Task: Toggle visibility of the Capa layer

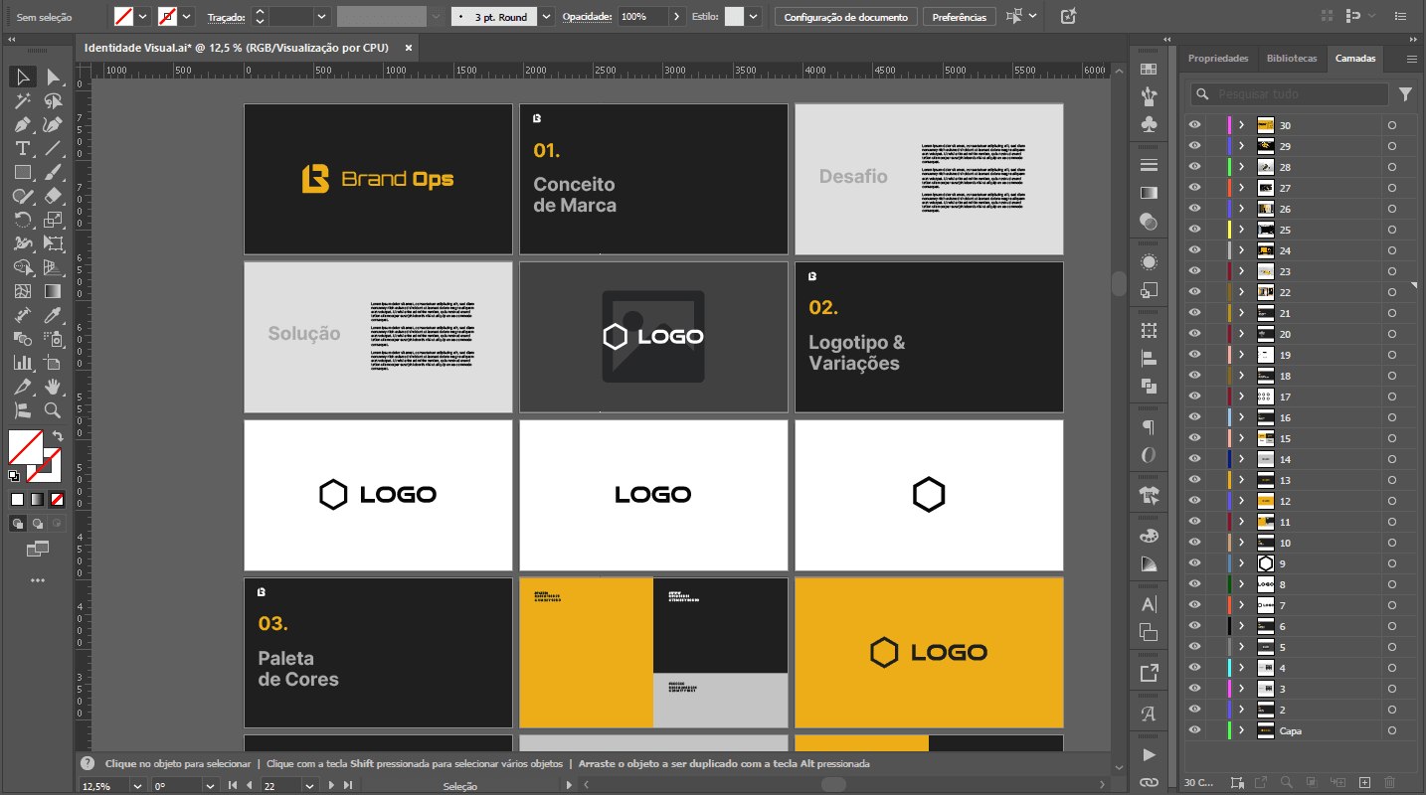Action: coord(1195,730)
